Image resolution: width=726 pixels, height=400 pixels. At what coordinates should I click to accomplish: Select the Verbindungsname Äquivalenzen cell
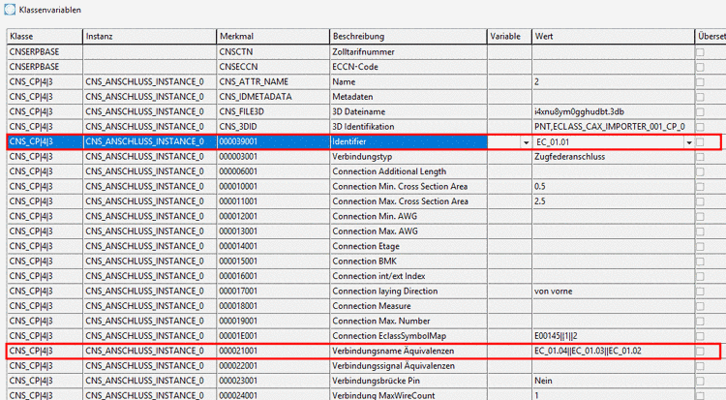408,351
